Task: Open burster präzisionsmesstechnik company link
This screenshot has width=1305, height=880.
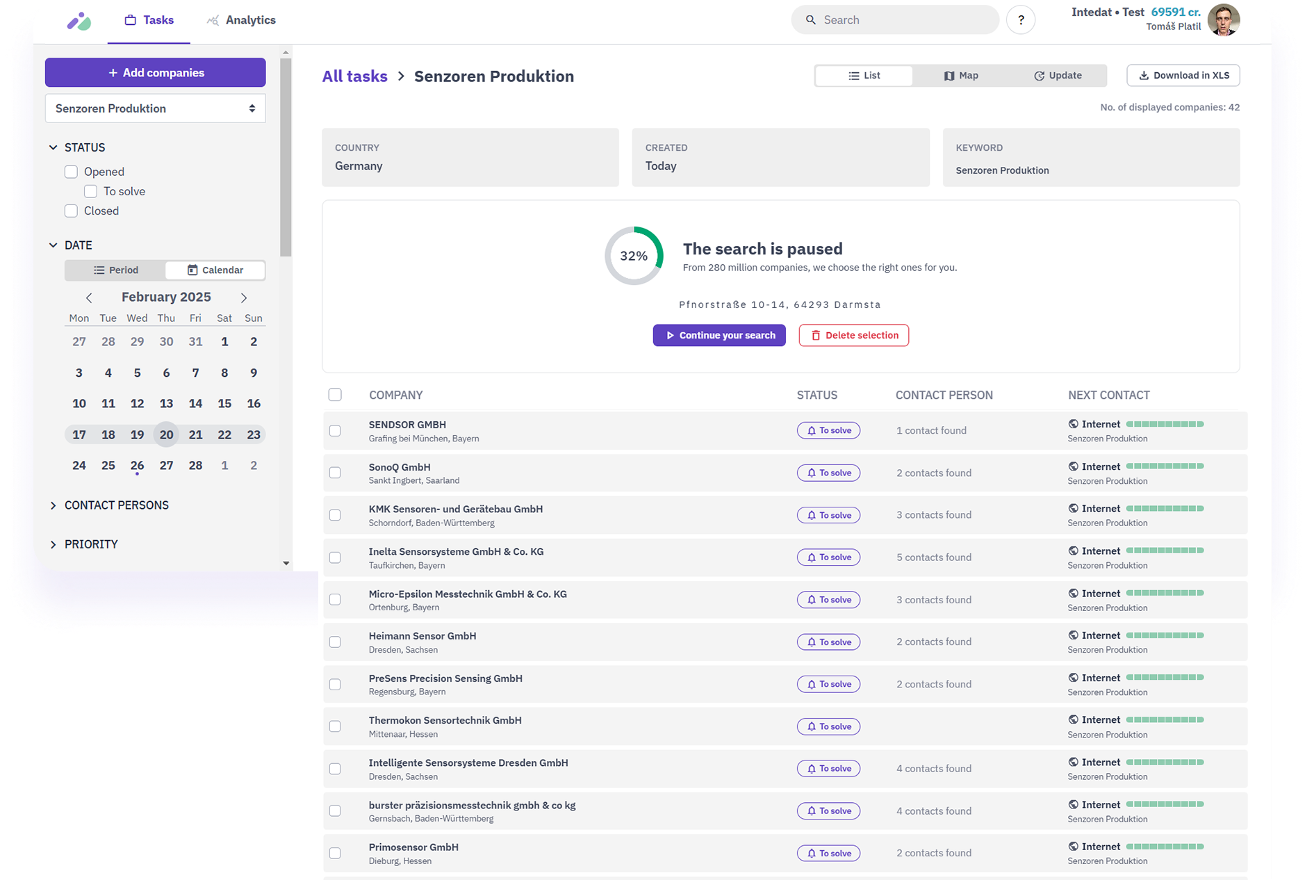Action: click(472, 805)
